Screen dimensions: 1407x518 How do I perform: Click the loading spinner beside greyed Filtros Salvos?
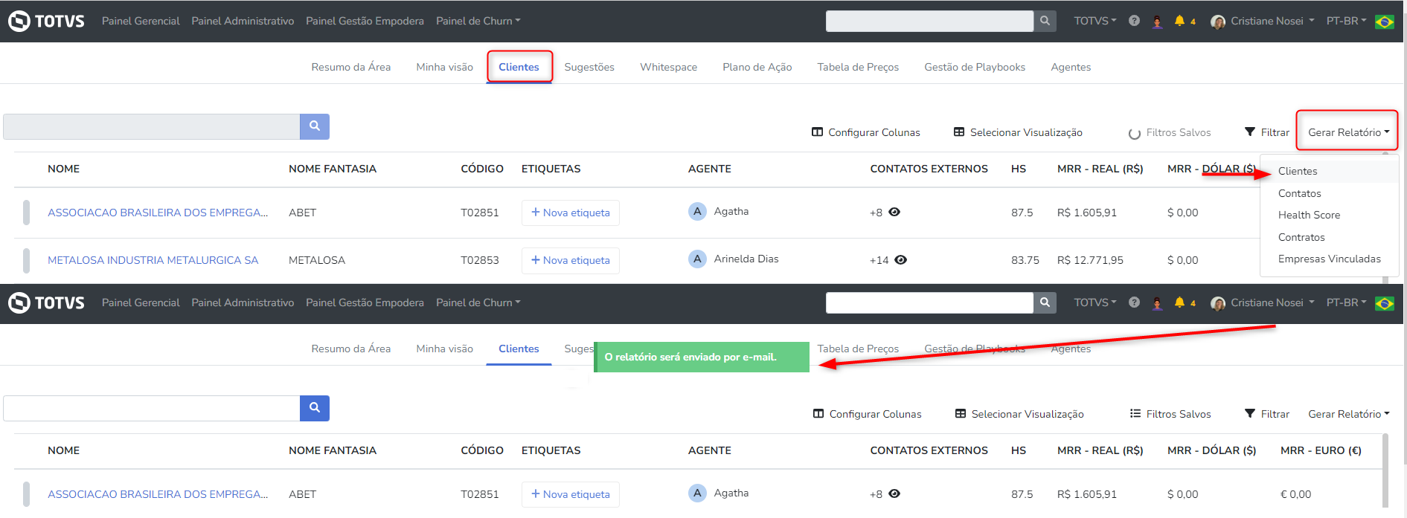click(1135, 134)
